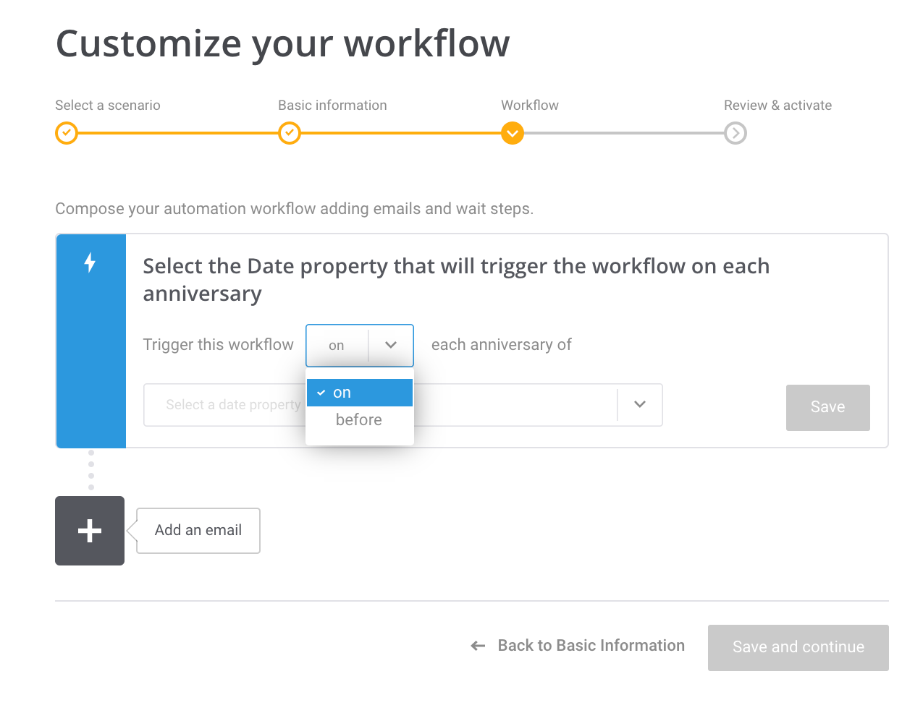Click the checkmark beside the 'on' option
This screenshot has width=902, height=713.
pyautogui.click(x=321, y=393)
